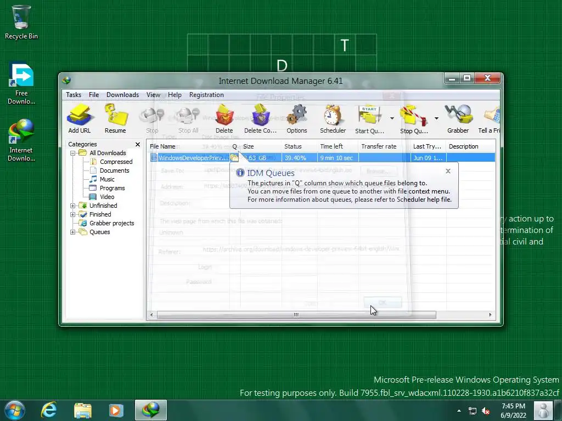Click the Tell a Friend toolbar icon
562x421 pixels.
tap(490, 119)
